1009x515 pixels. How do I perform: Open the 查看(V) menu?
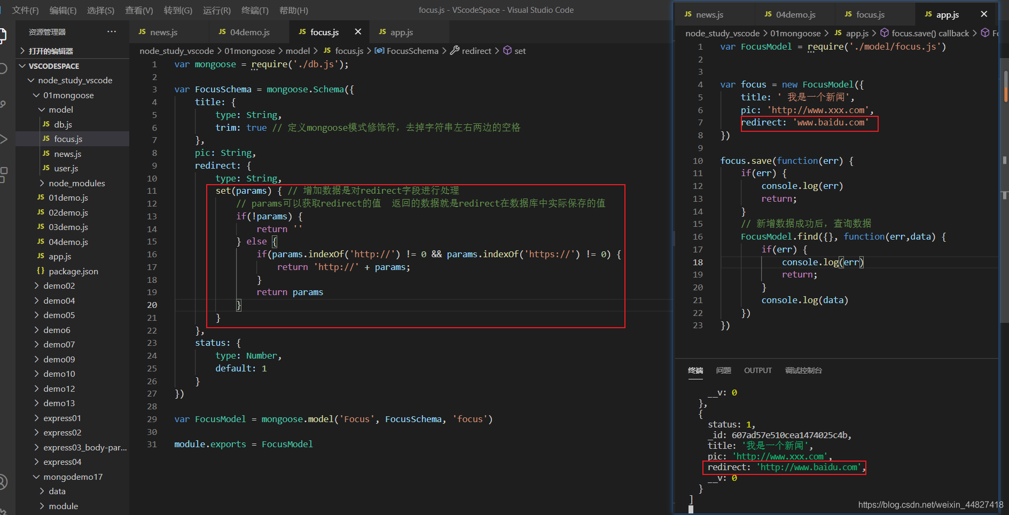139,10
